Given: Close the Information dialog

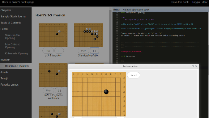Looking at the screenshot, I should click(x=196, y=66).
